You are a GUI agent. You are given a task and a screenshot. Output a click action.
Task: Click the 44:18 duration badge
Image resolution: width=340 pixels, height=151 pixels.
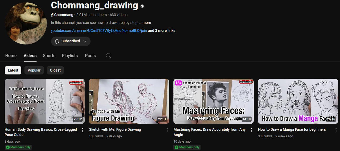pyautogui.click(x=247, y=119)
